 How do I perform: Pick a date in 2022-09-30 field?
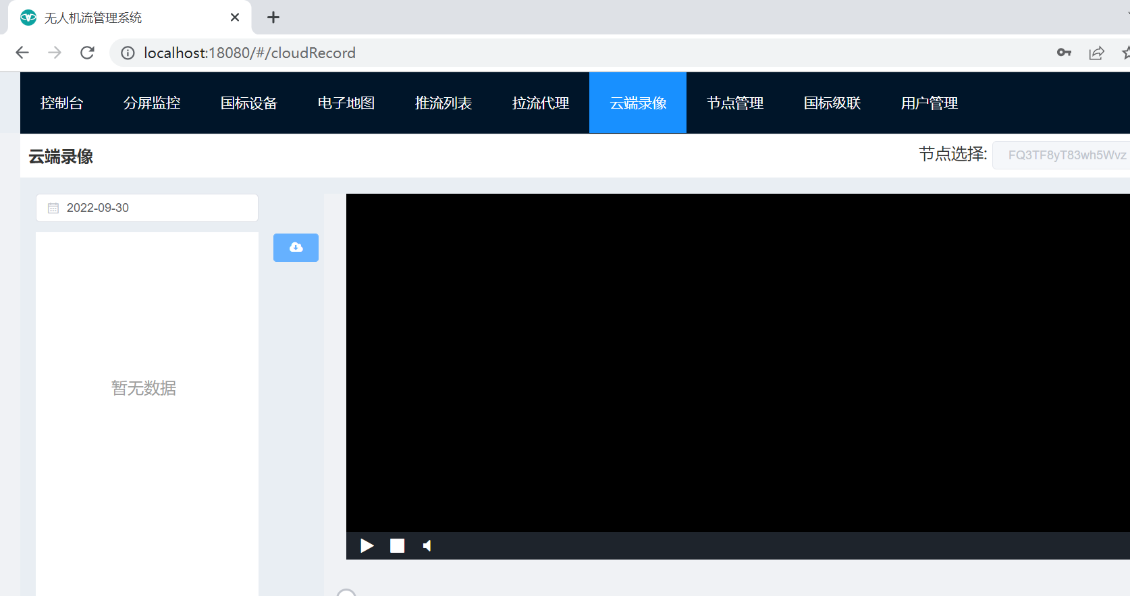click(x=147, y=208)
